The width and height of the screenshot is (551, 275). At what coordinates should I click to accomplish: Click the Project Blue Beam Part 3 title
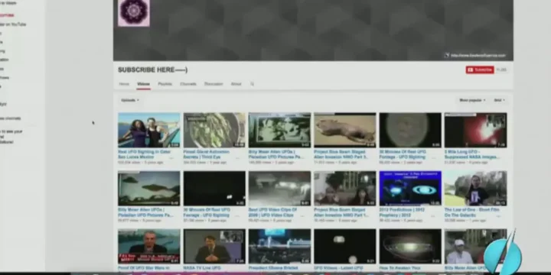(x=341, y=154)
